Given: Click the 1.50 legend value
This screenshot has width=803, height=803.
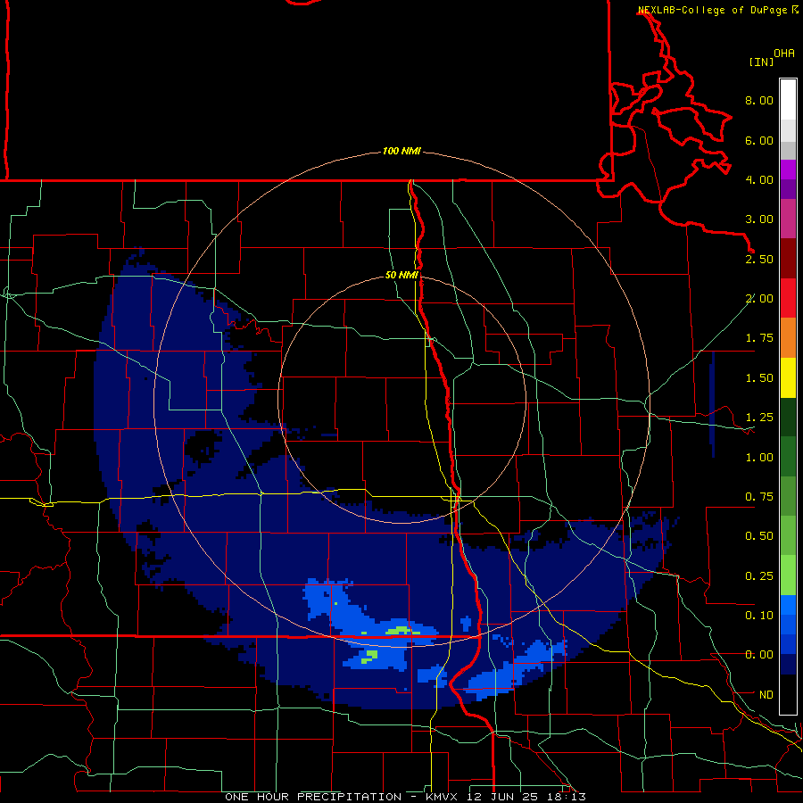Looking at the screenshot, I should point(759,378).
